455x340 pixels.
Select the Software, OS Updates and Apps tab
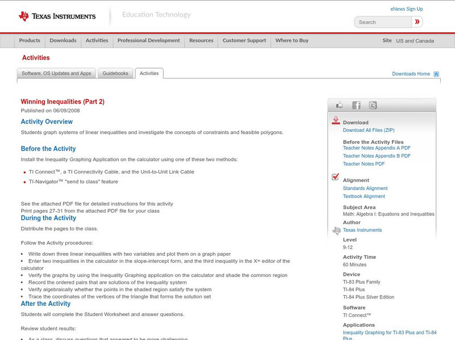56,73
